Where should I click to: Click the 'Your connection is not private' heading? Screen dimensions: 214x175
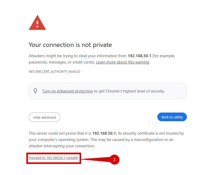(70, 45)
